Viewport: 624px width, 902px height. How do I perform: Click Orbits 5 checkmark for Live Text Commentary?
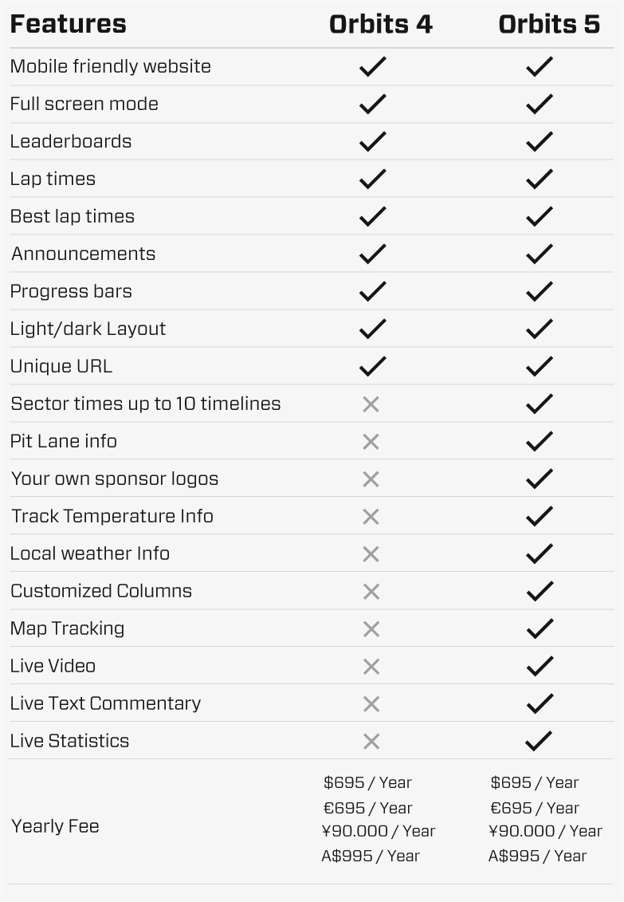click(540, 703)
